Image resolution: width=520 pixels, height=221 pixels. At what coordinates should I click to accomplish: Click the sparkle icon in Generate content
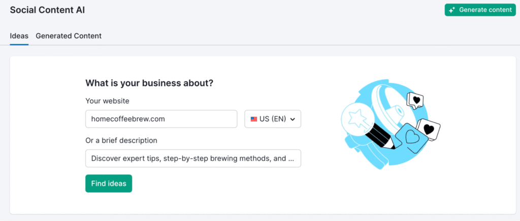coord(452,10)
